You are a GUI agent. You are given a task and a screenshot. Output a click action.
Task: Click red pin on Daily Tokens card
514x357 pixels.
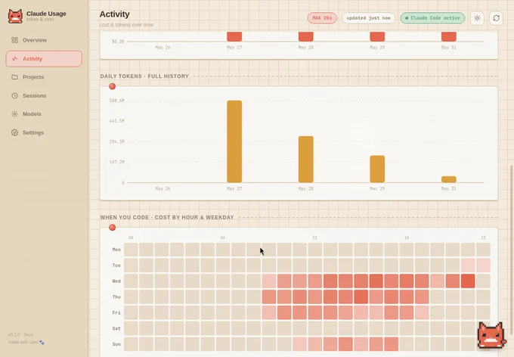(x=112, y=86)
